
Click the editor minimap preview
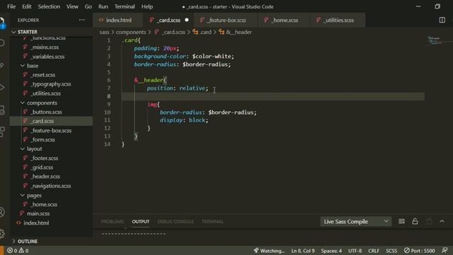click(435, 40)
